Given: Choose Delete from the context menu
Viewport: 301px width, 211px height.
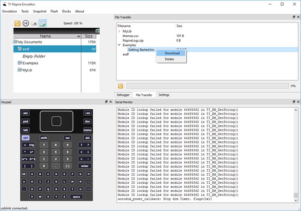Looking at the screenshot, I should [171, 59].
